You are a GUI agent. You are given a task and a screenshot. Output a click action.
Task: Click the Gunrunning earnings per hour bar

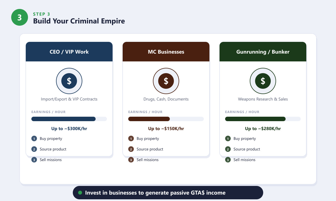click(x=263, y=119)
